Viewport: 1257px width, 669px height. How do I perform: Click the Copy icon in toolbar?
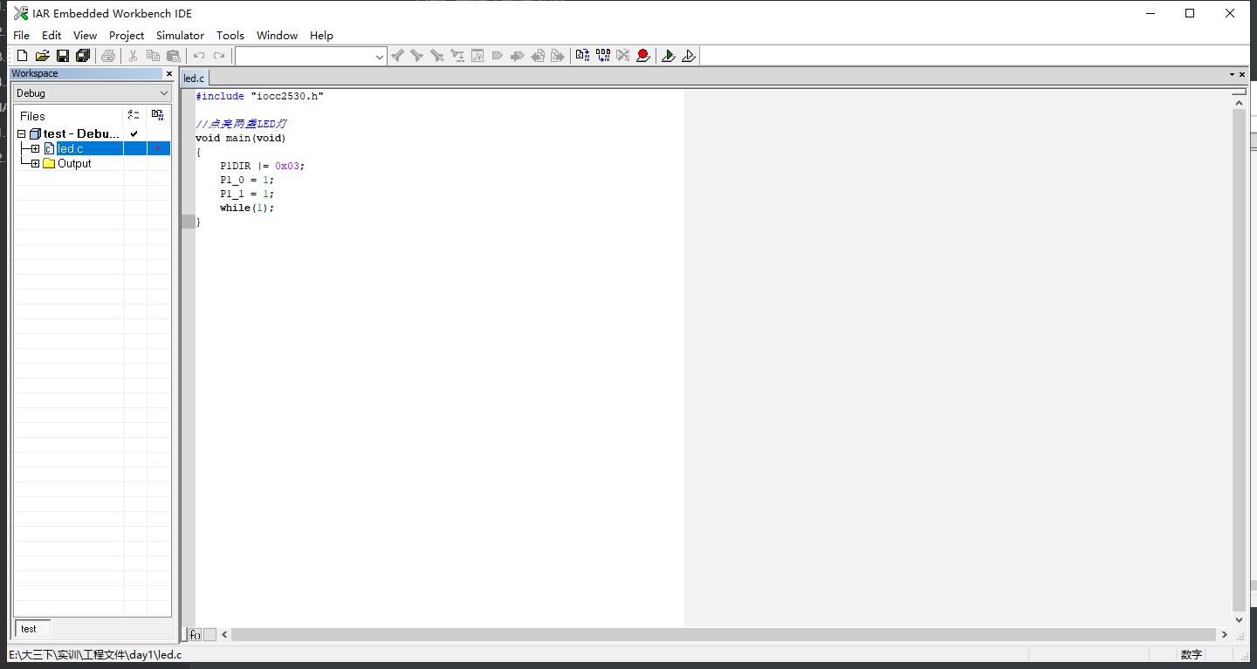[153, 56]
